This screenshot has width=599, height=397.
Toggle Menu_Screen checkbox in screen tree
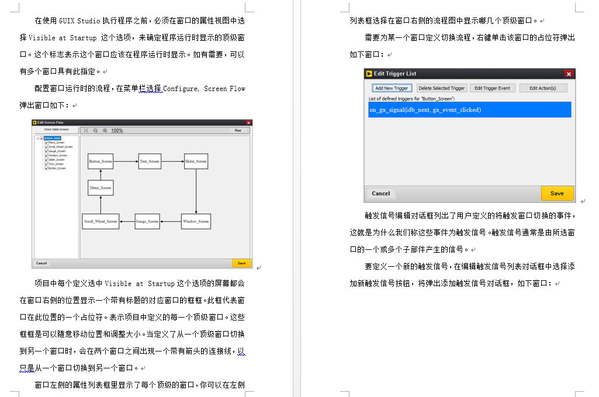click(x=46, y=143)
